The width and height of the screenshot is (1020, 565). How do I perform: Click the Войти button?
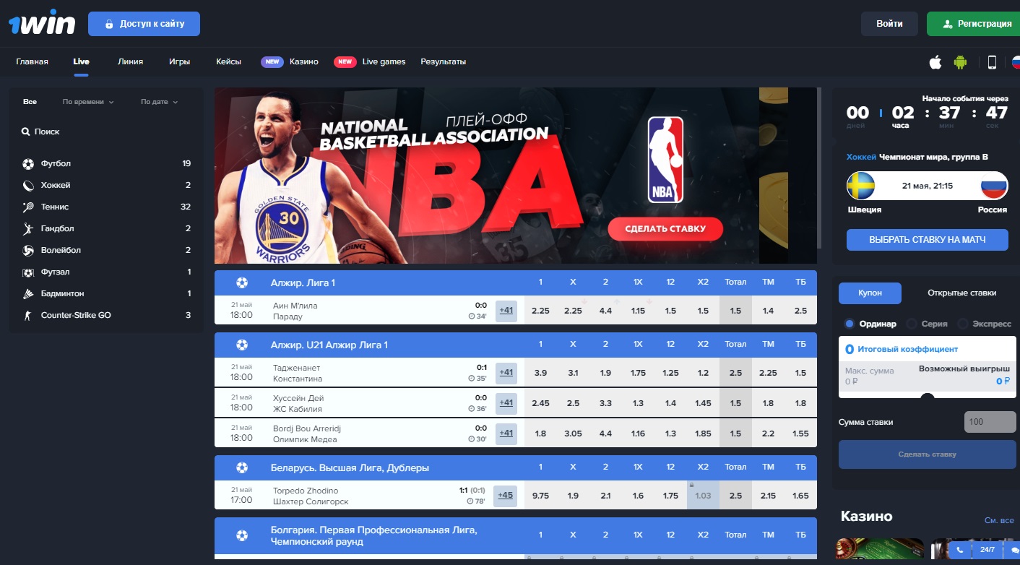click(889, 24)
